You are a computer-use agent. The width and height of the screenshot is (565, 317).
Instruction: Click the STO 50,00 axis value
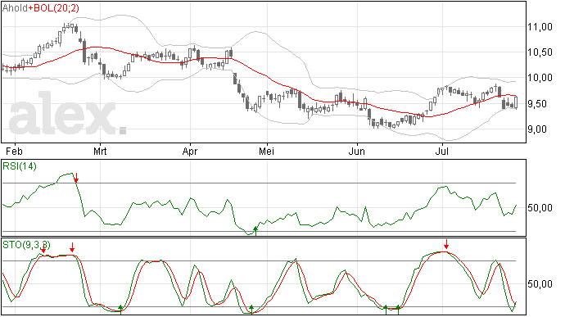[x=540, y=284]
